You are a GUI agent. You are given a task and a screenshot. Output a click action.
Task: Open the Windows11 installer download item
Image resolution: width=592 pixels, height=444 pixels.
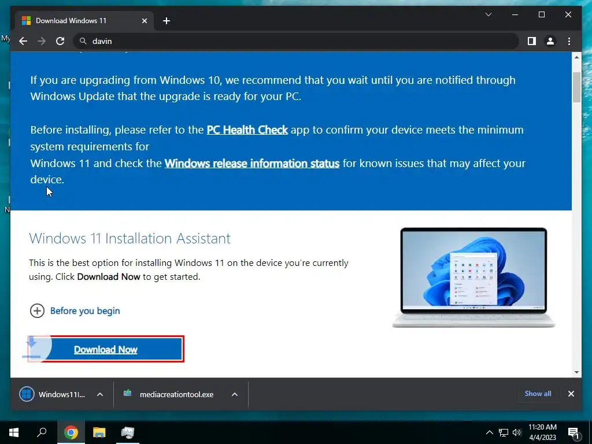click(53, 394)
